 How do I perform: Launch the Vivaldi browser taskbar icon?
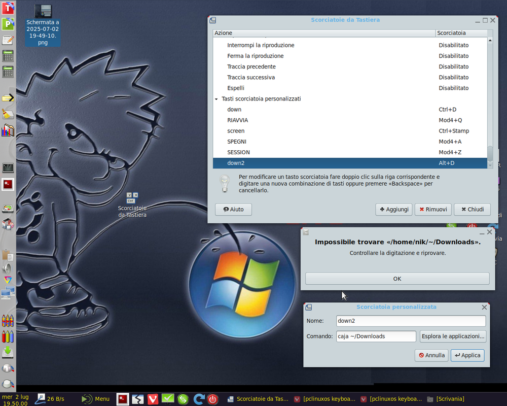point(153,399)
